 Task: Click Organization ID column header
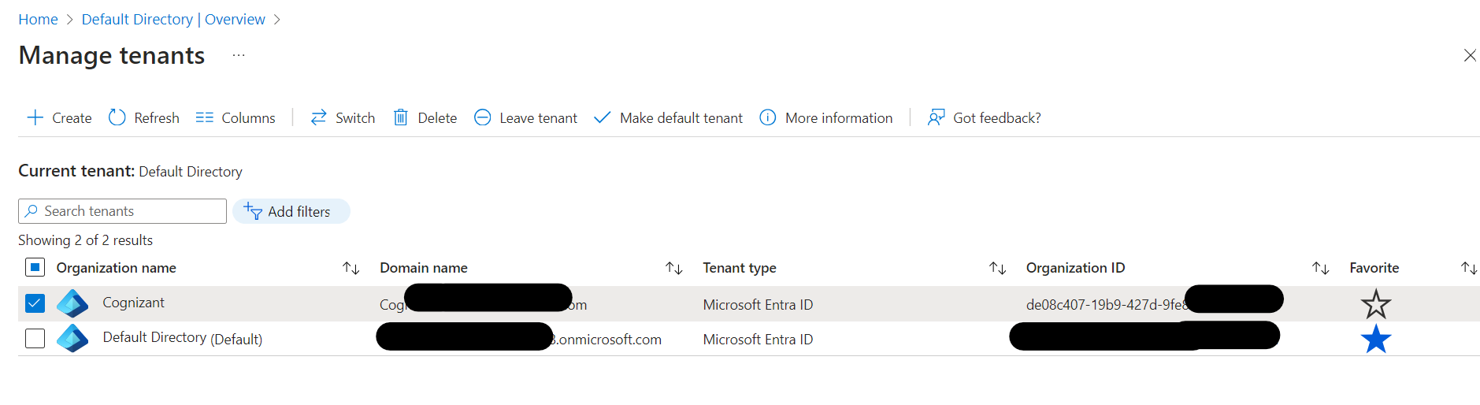click(1075, 268)
